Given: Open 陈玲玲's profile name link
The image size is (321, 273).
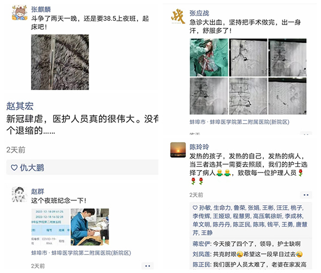Looking at the screenshot, I should pos(199,147).
